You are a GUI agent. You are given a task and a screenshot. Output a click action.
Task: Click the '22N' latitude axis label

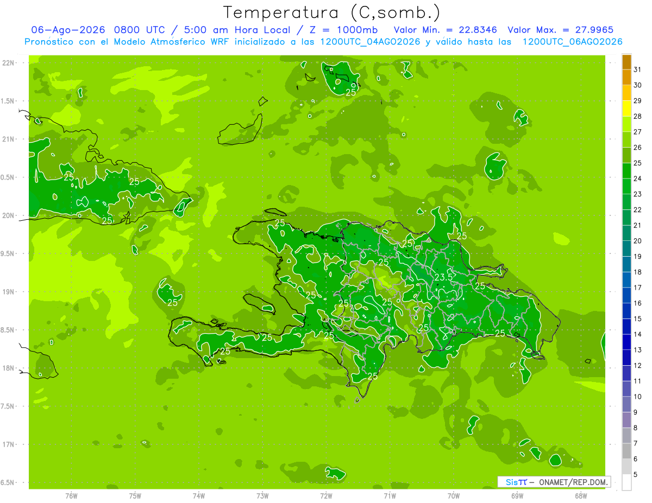[9, 62]
